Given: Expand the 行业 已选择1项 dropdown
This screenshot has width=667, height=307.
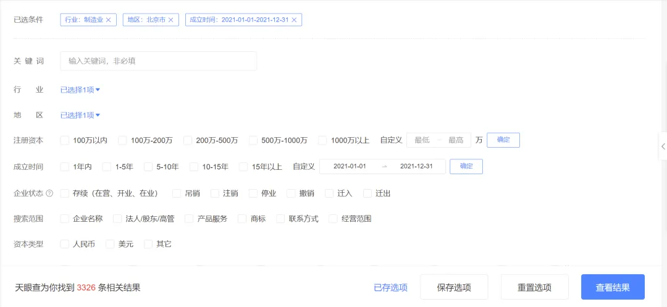Looking at the screenshot, I should click(x=80, y=90).
